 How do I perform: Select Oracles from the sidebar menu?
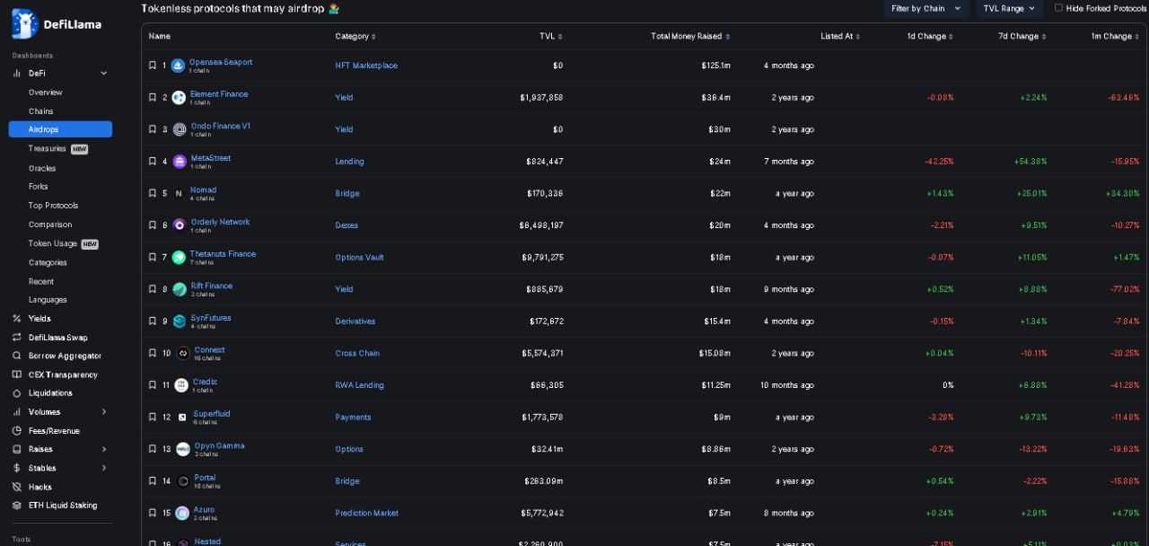pyautogui.click(x=42, y=168)
